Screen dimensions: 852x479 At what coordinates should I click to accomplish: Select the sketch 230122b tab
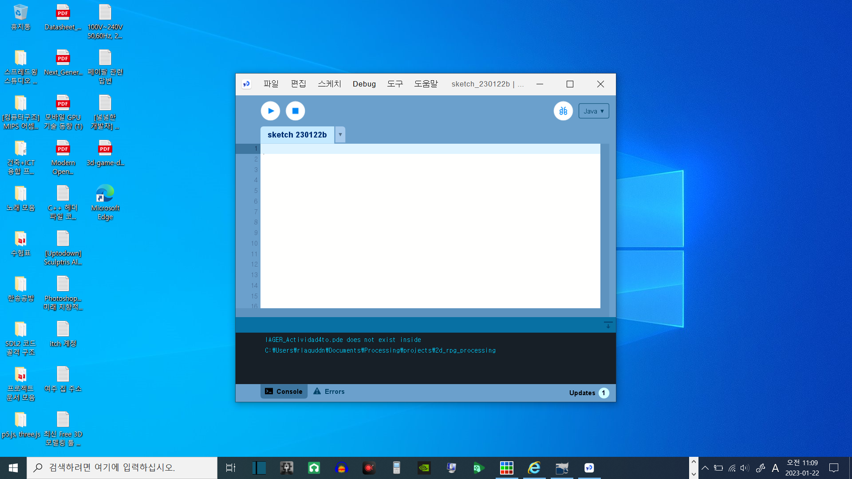pyautogui.click(x=297, y=135)
